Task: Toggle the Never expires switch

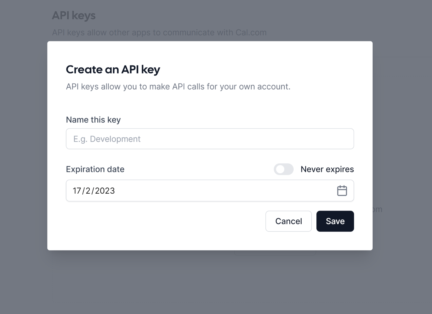Action: 283,169
